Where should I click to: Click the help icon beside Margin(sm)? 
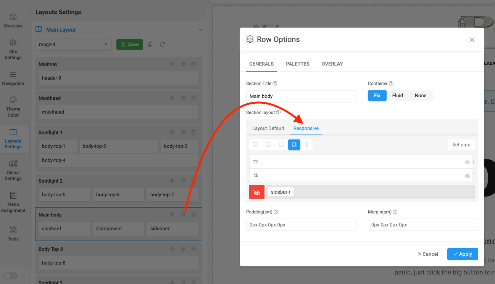tap(395, 212)
